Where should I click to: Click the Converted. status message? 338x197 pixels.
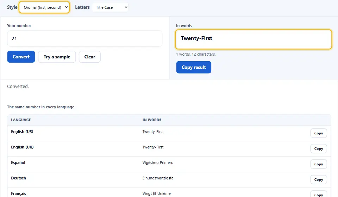18,86
